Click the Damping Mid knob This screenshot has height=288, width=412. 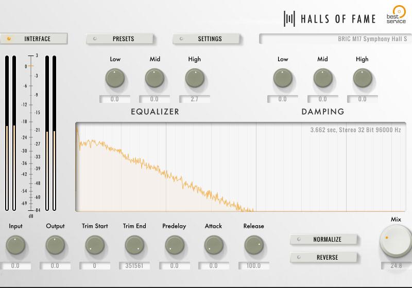(322, 78)
